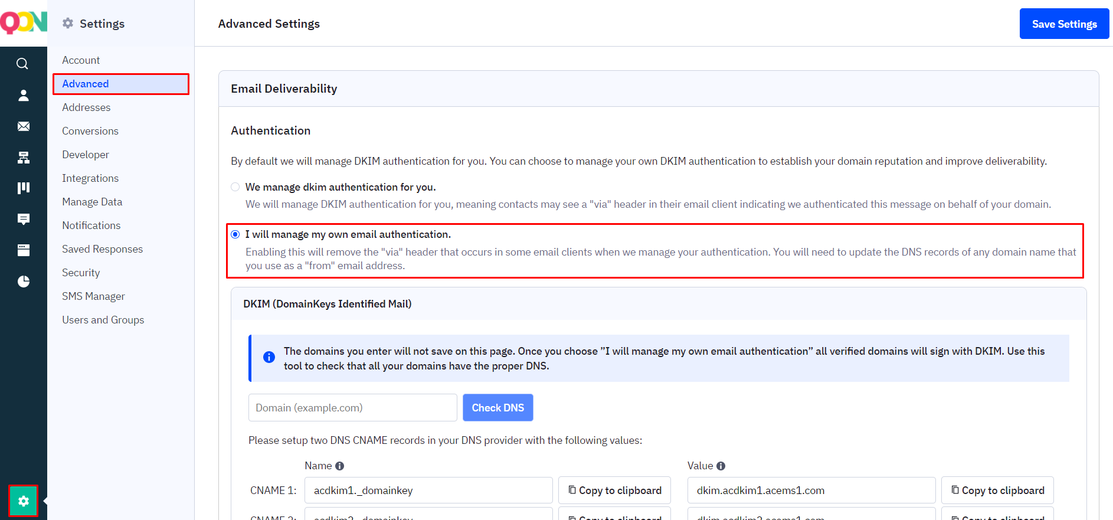The height and width of the screenshot is (520, 1113).
Task: Copy CNAME 1 name to clipboard
Action: 614,490
